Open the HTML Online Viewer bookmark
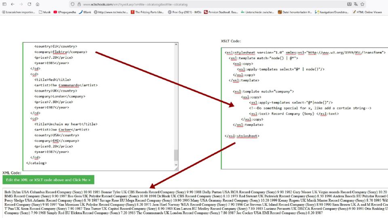 point(367,12)
